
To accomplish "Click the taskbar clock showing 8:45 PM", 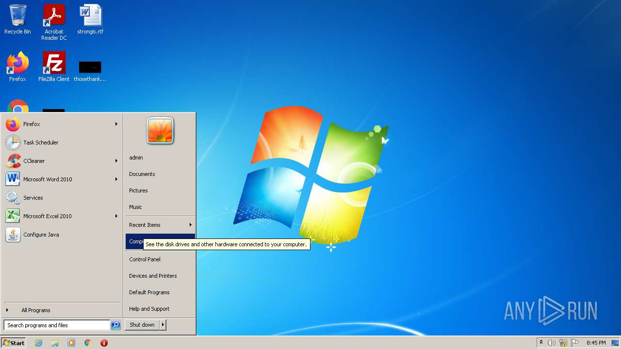I will point(596,343).
